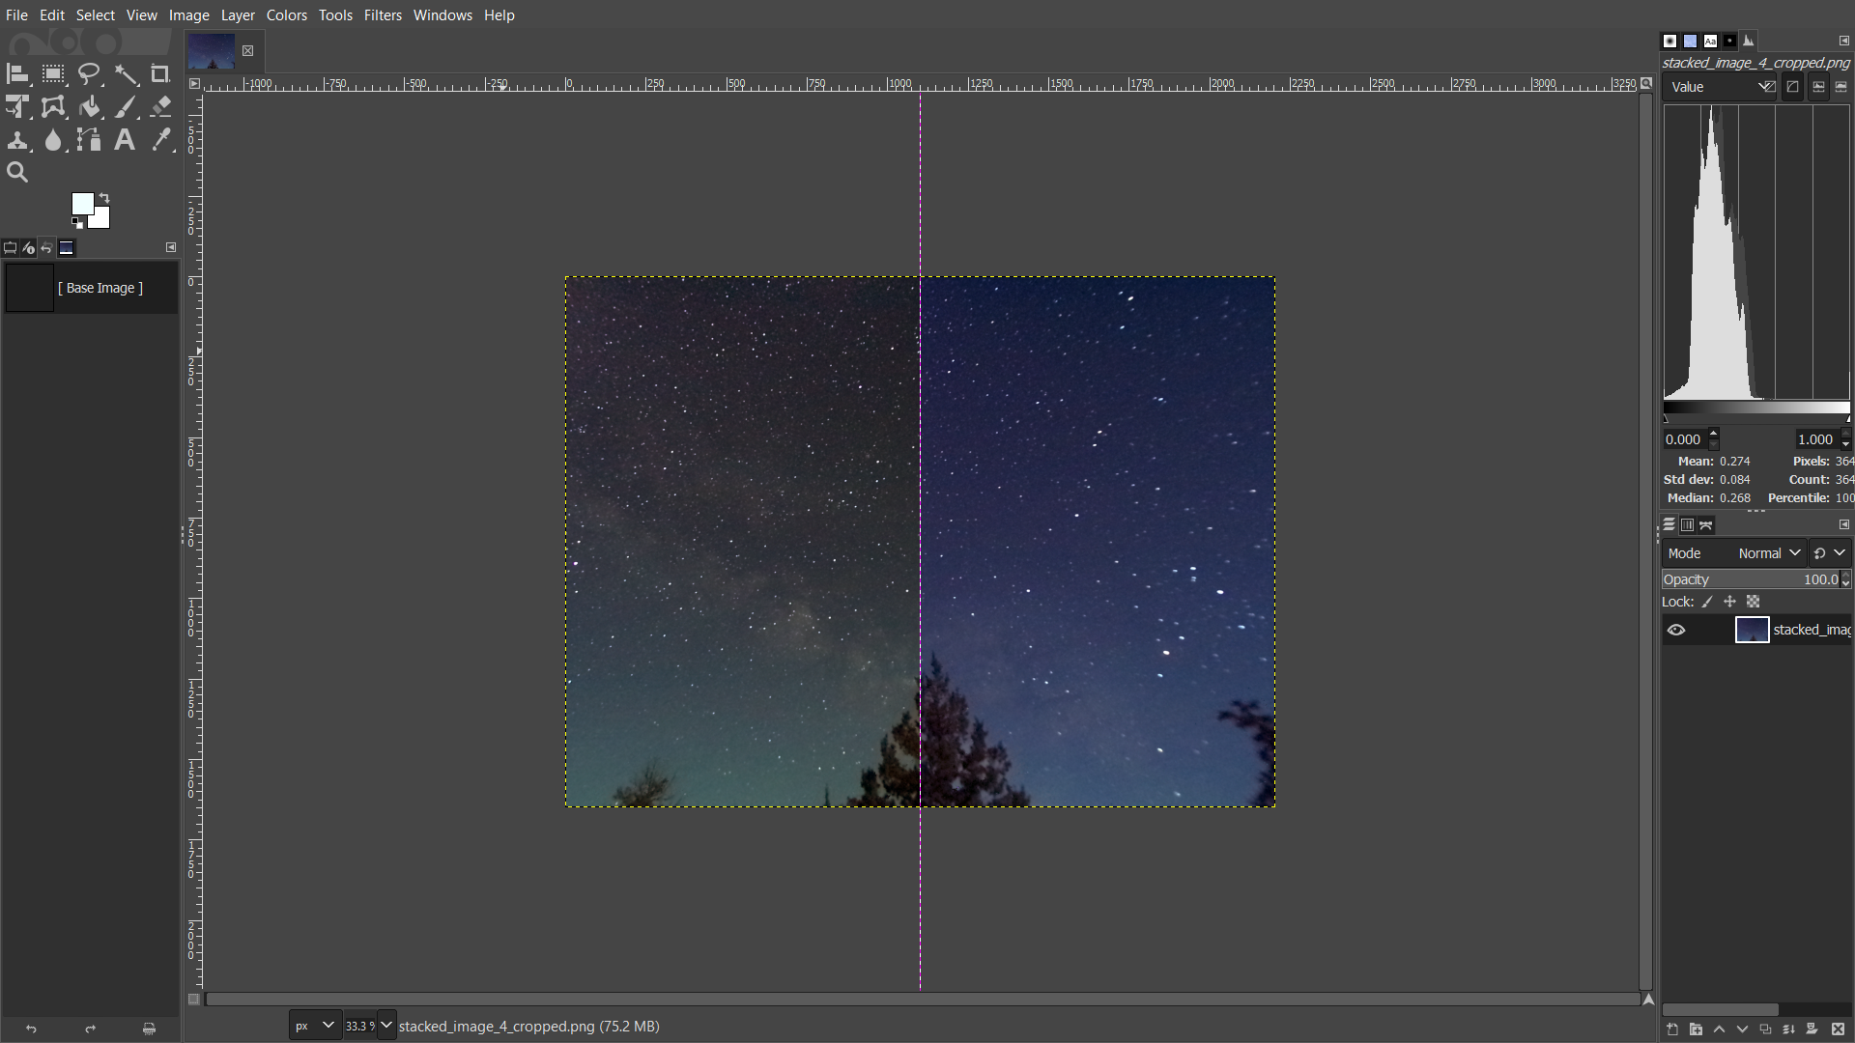This screenshot has height=1043, width=1855.
Task: Toggle lock alpha channel
Action: (x=1753, y=602)
